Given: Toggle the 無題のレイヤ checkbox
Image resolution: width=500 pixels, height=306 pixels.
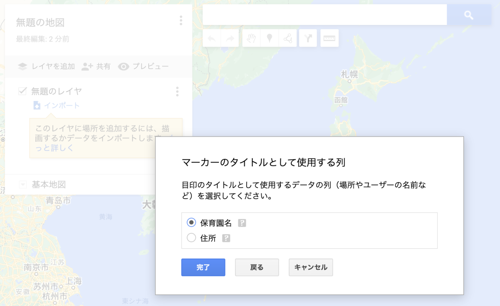Looking at the screenshot, I should (22, 91).
